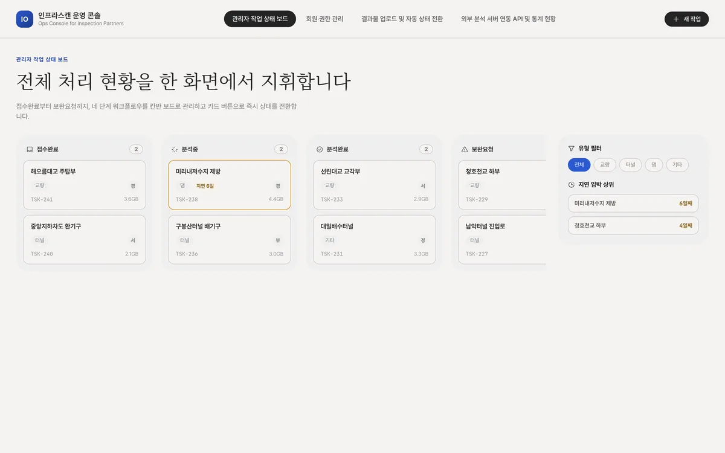Click task ID TSK-241
The width and height of the screenshot is (725, 453).
click(x=42, y=199)
